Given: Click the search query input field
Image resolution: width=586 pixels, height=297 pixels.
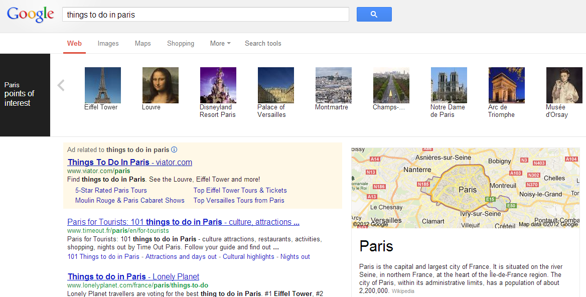Looking at the screenshot, I should 206,15.
